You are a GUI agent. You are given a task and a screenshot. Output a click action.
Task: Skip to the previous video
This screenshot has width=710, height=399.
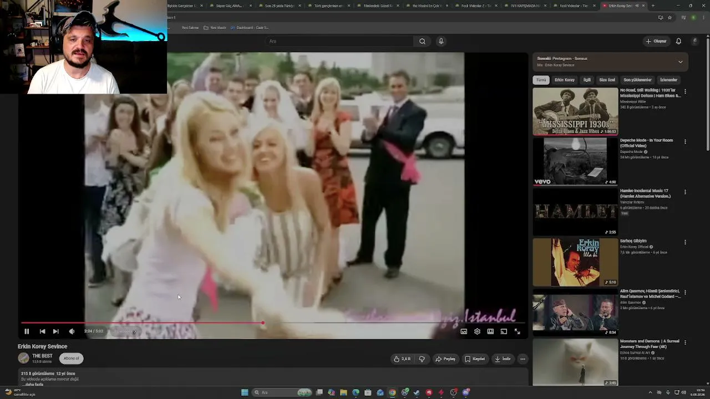tap(42, 331)
